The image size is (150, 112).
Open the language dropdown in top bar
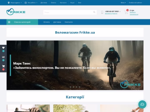coord(123,3)
